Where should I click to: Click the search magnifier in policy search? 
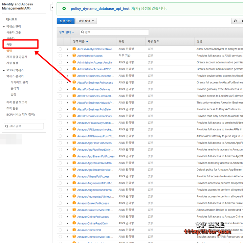coord(83,32)
